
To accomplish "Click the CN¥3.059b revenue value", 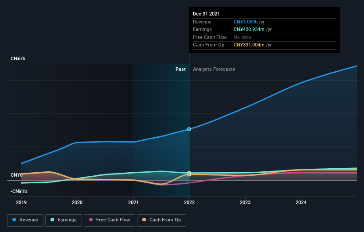I will 245,22.
